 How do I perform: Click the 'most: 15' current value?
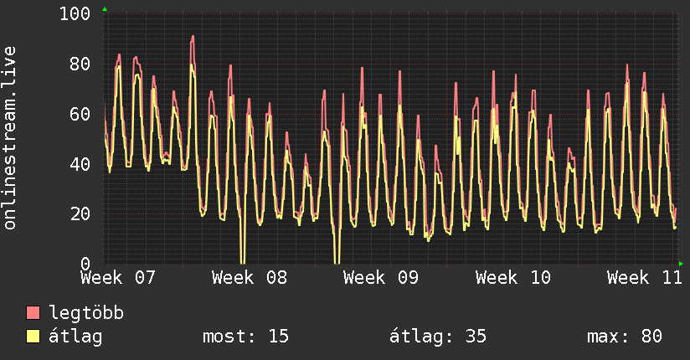pyautogui.click(x=245, y=337)
